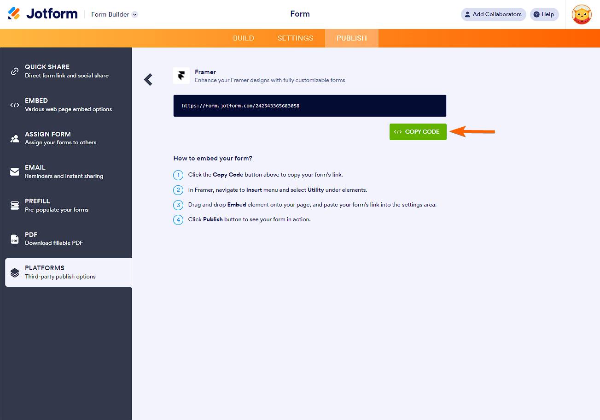Image resolution: width=600 pixels, height=420 pixels.
Task: Open the Form Builder dropdown
Action: pyautogui.click(x=115, y=14)
